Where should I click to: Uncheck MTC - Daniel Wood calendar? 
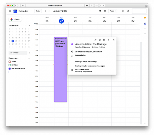pos(9,69)
